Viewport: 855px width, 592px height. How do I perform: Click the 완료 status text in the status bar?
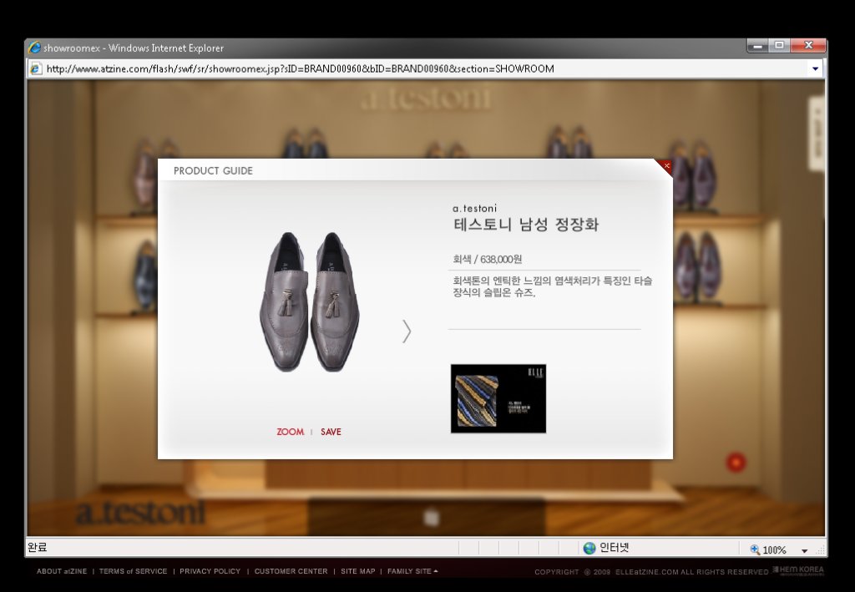38,547
